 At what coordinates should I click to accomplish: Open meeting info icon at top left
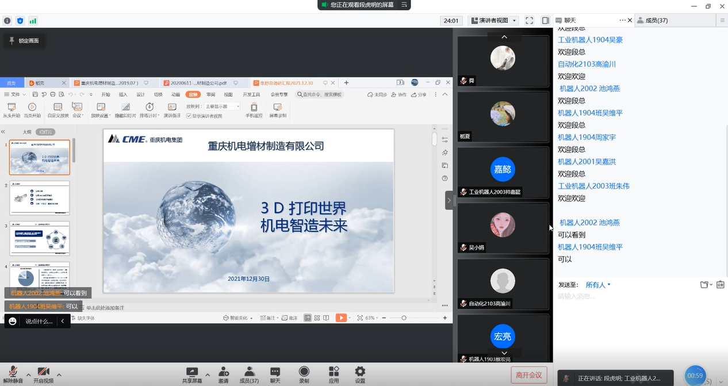(x=7, y=21)
